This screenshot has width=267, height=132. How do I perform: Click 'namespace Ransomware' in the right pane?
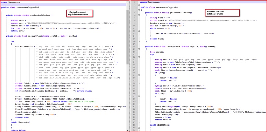pyautogui.click(x=150, y=2)
